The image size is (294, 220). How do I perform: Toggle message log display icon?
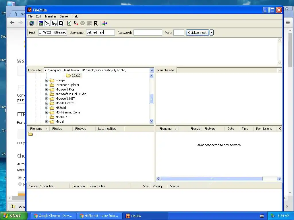pos(41,23)
